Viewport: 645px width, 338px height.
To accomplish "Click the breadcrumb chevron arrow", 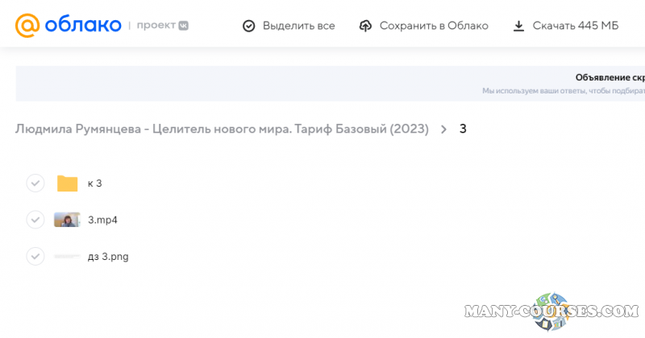I will [443, 129].
